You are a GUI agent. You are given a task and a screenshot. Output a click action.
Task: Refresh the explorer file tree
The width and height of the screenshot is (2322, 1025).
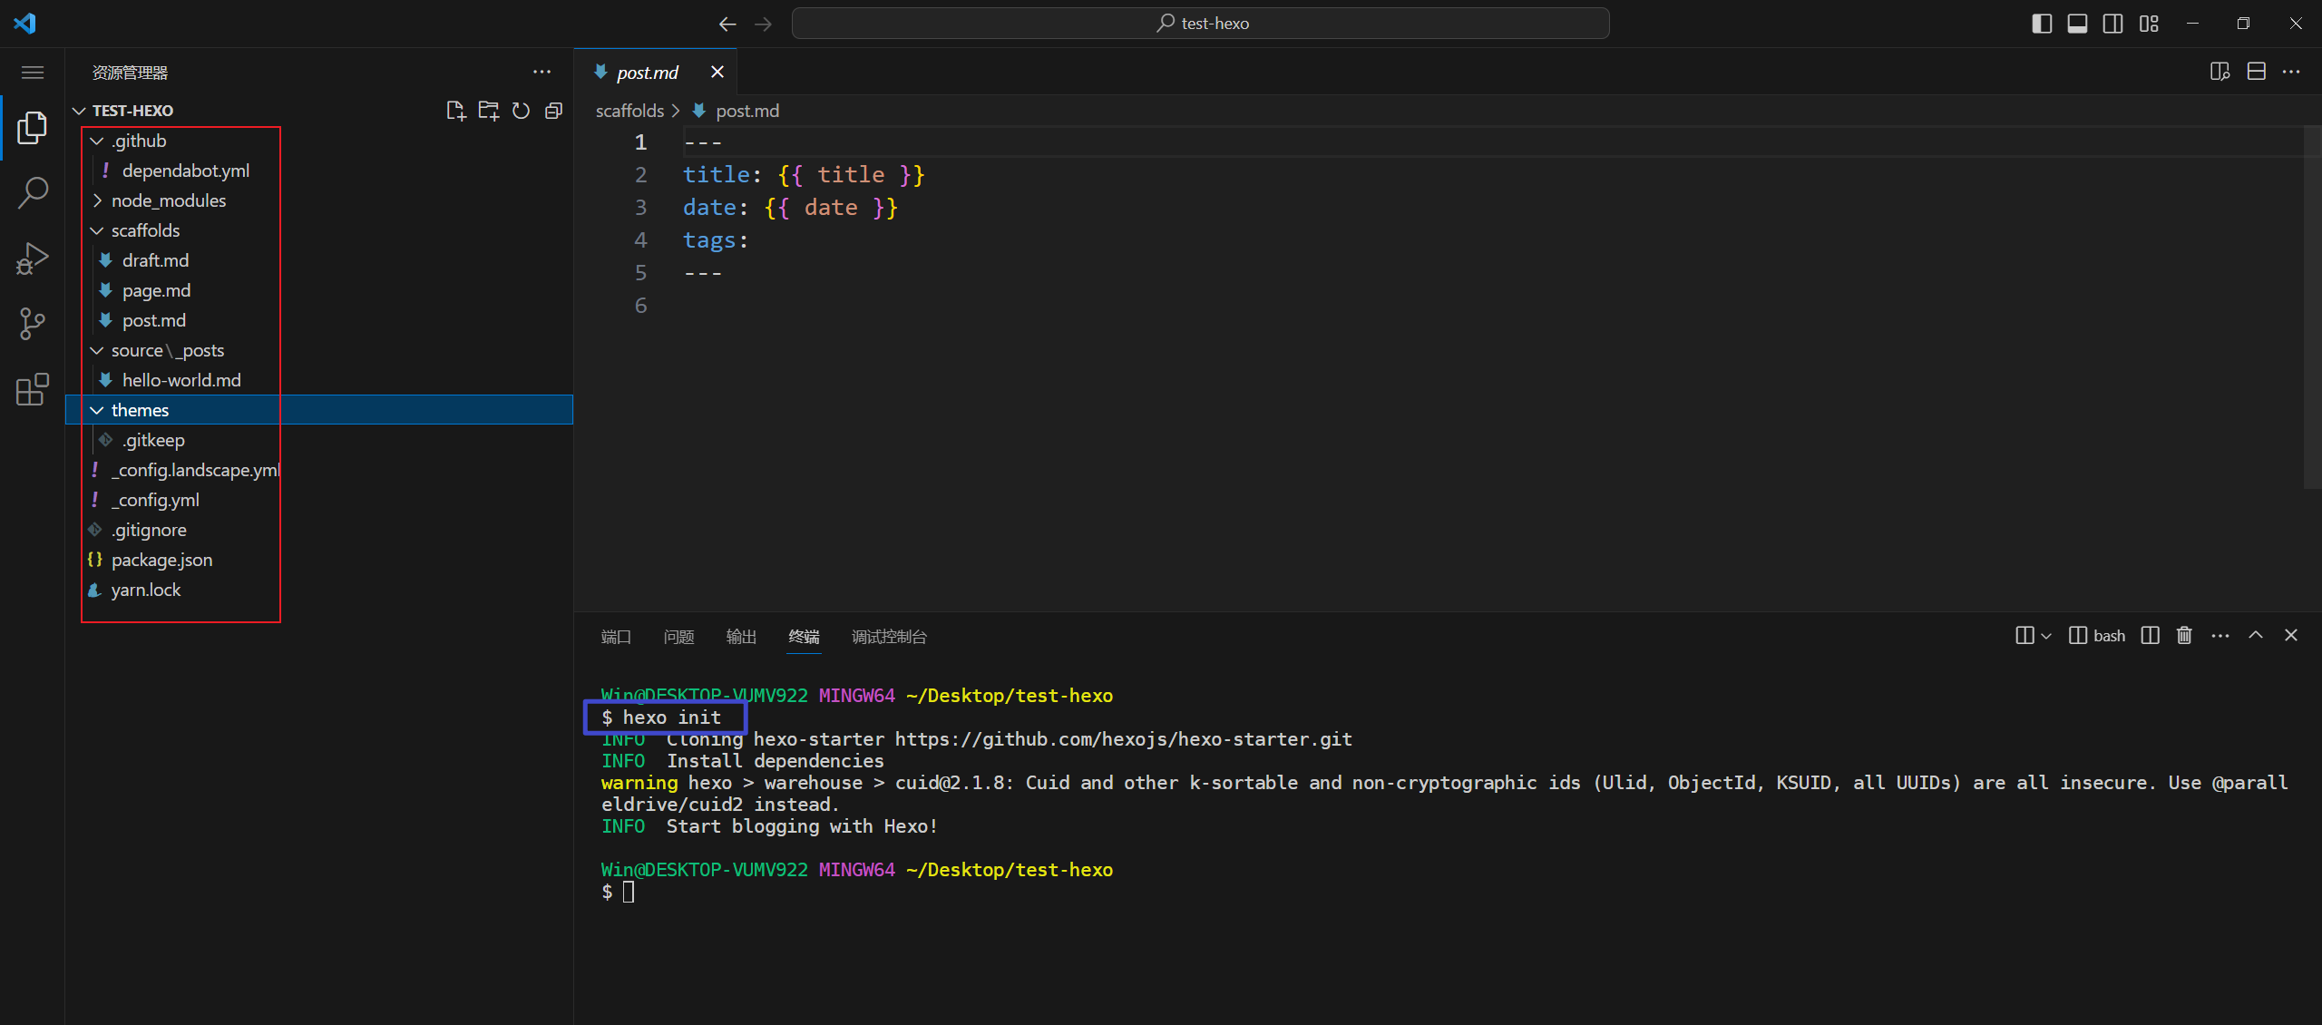[521, 111]
